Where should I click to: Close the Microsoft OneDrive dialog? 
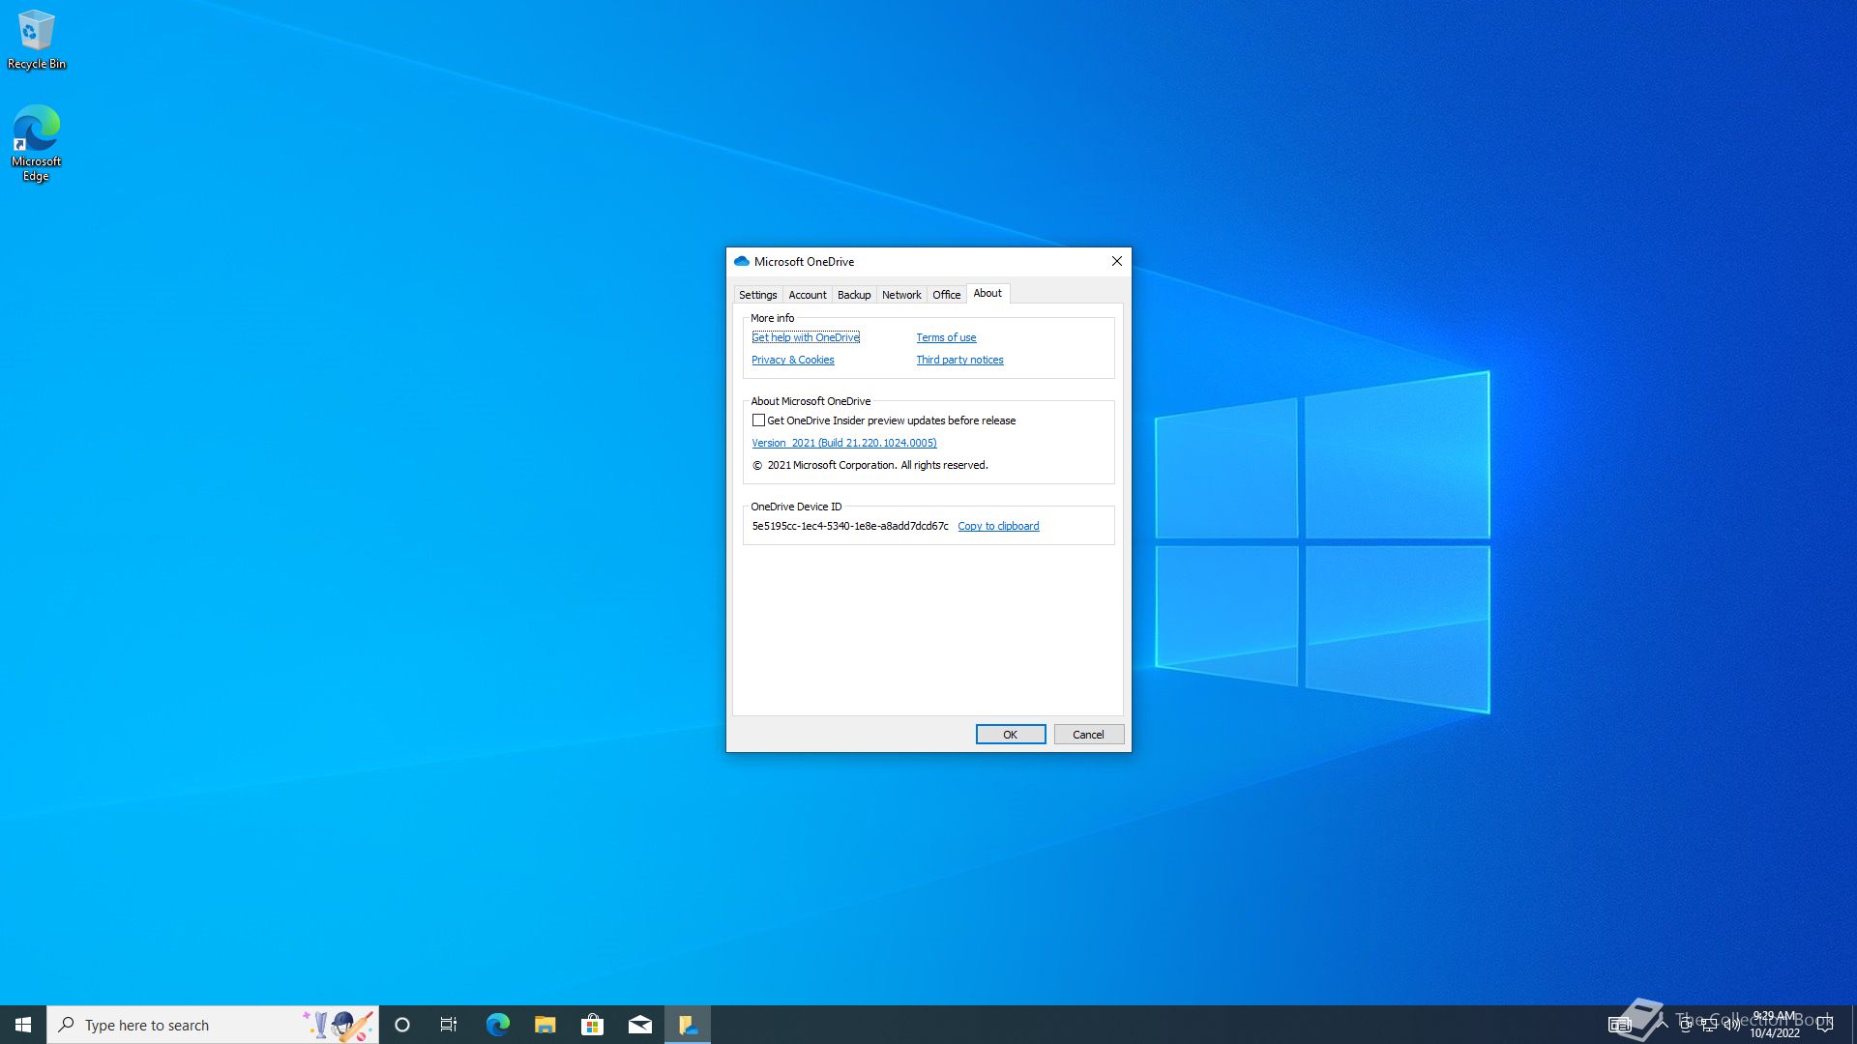(x=1117, y=261)
